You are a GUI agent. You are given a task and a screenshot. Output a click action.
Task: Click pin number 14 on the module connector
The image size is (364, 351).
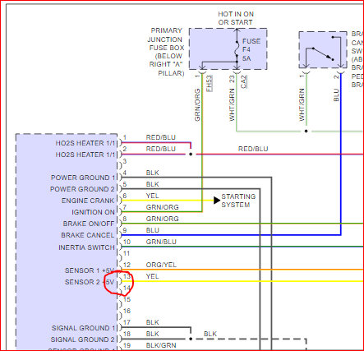(x=127, y=288)
